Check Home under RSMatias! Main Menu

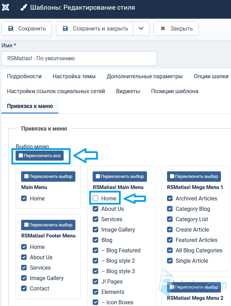(95, 198)
